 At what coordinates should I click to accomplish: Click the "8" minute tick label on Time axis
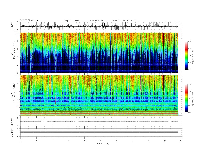[x=149, y=141]
